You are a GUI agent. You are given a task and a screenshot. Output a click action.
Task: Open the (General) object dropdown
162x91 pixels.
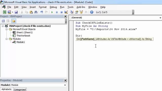(x=160, y=18)
